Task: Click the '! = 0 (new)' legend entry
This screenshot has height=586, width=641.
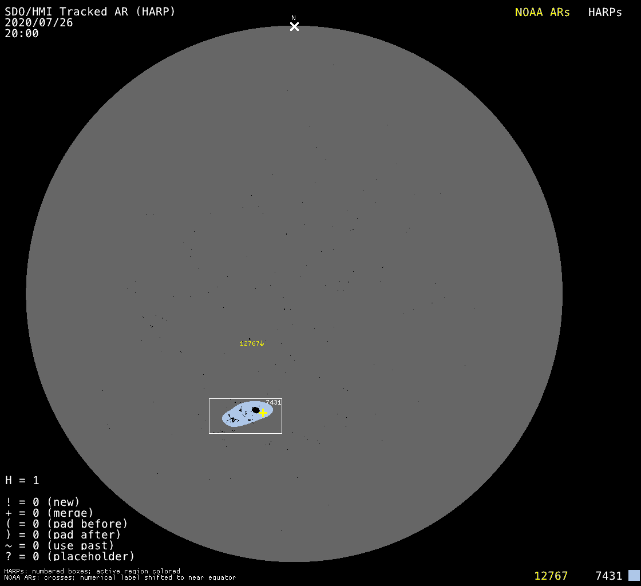Action: pos(43,502)
